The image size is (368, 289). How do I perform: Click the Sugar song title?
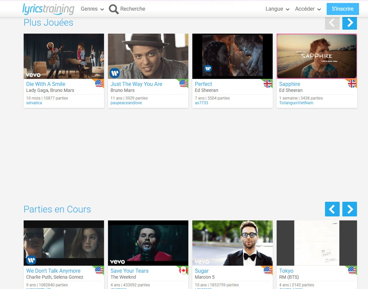202,271
